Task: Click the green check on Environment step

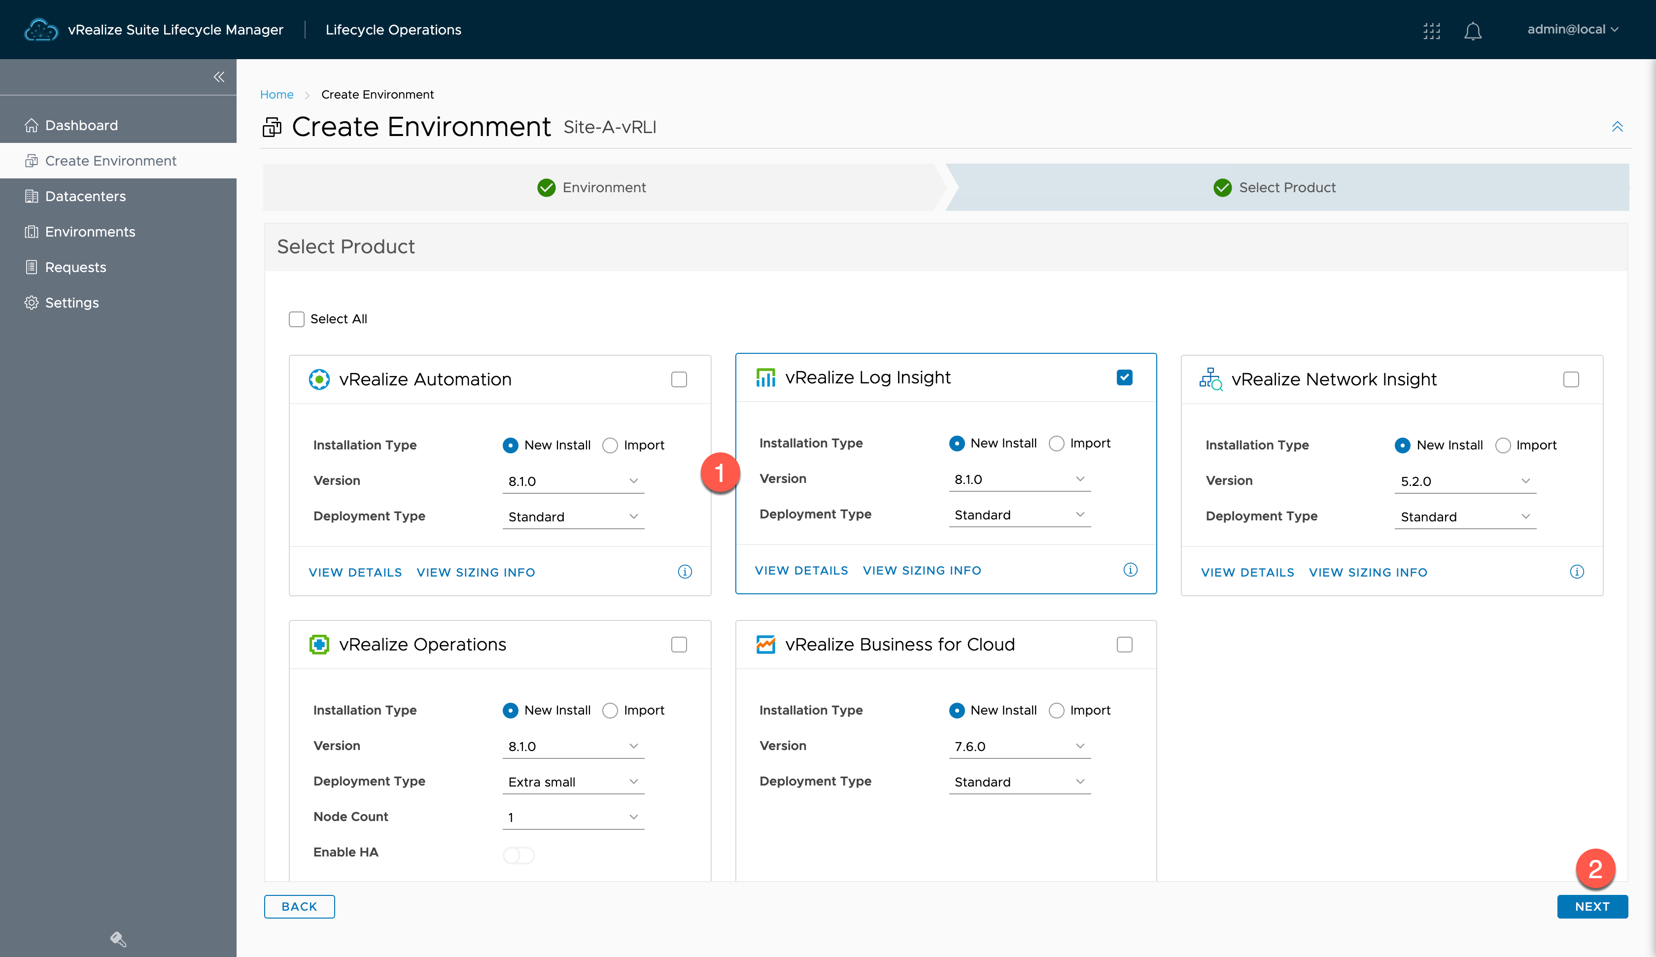Action: [546, 188]
